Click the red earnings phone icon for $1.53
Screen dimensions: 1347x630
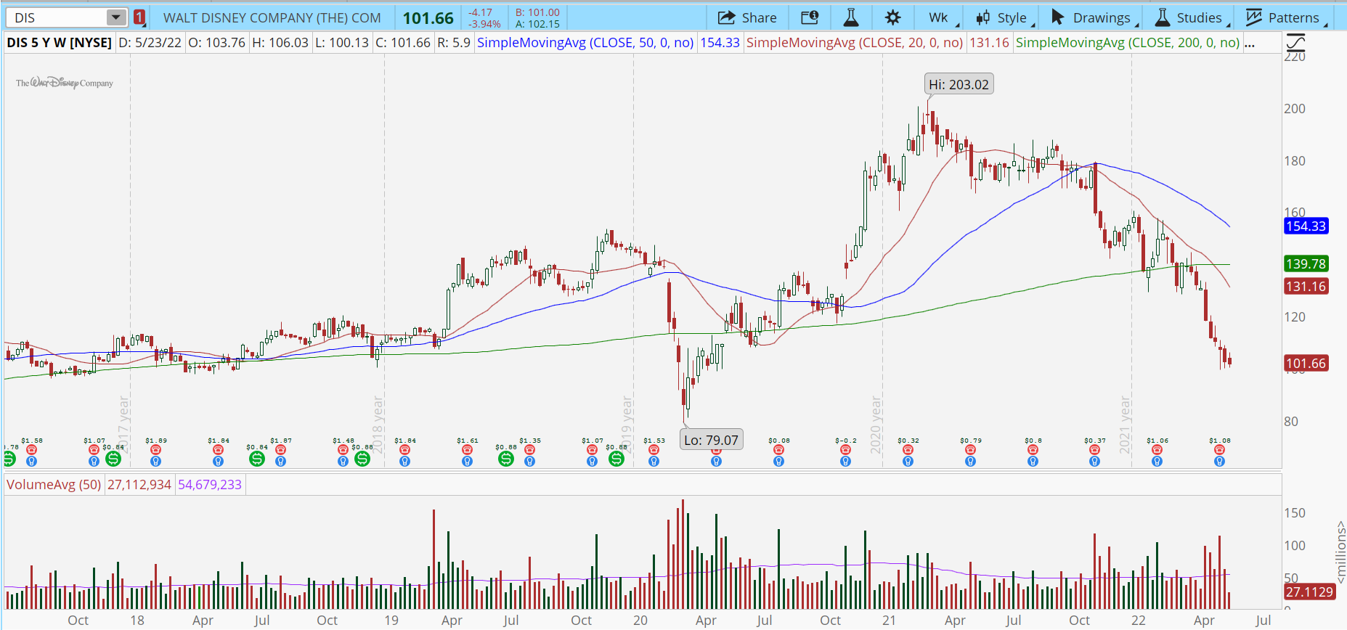pyautogui.click(x=654, y=450)
